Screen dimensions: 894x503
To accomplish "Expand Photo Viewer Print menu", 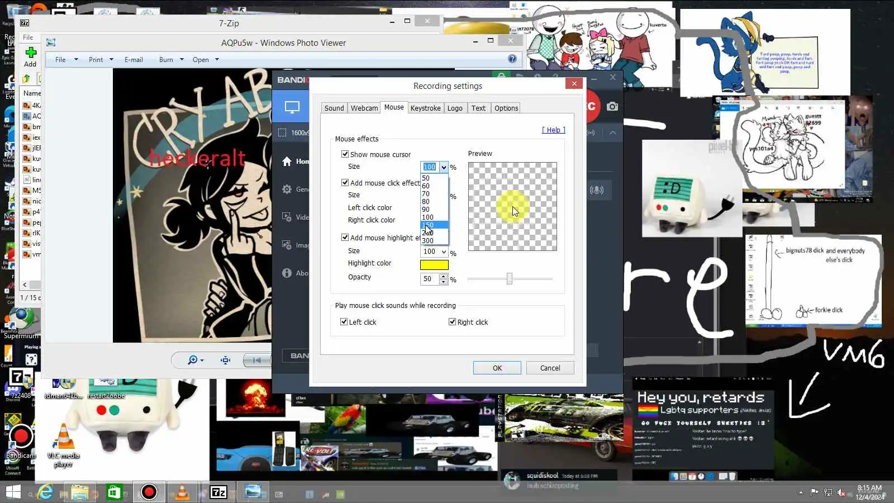I will tap(101, 60).
